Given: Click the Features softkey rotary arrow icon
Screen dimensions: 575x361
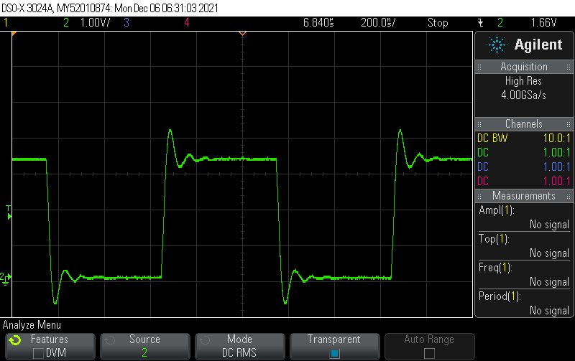Looking at the screenshot, I should point(15,340).
